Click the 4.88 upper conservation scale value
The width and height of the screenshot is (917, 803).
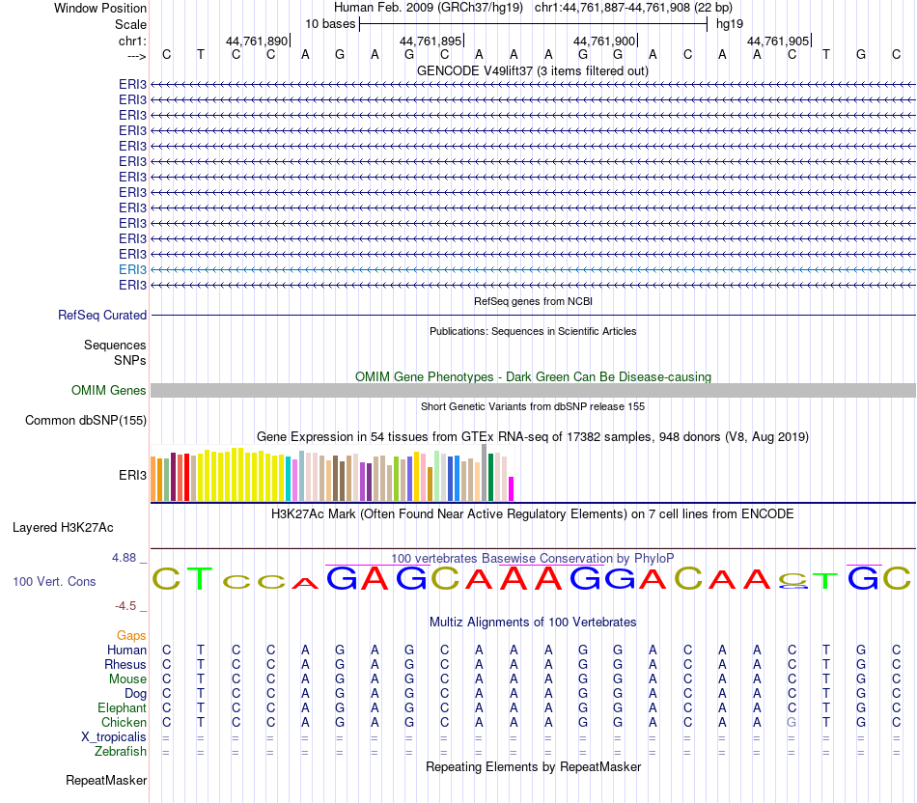pos(124,557)
